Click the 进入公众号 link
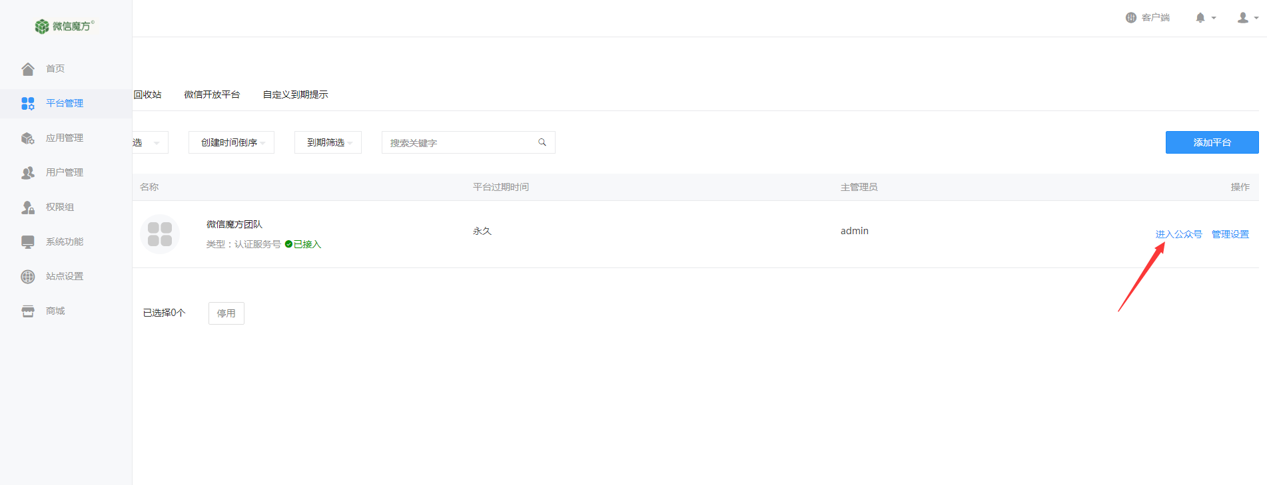1267x485 pixels. (x=1178, y=234)
